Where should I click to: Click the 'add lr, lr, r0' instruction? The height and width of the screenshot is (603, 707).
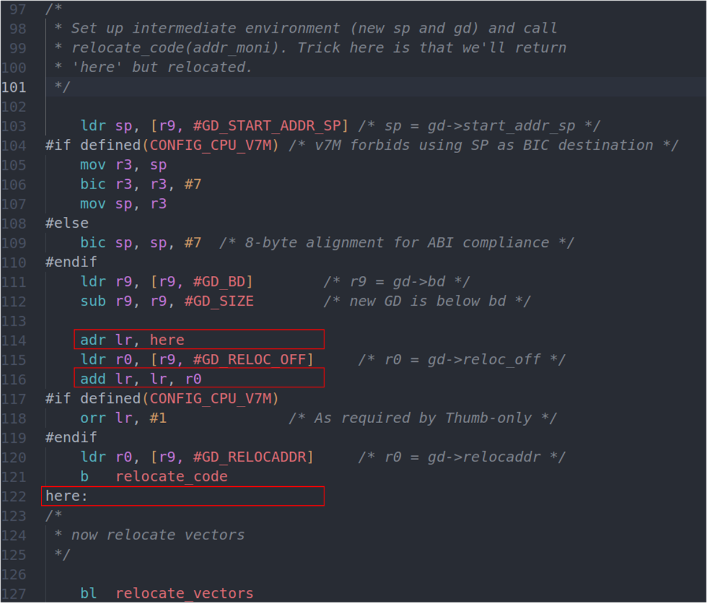point(140,379)
